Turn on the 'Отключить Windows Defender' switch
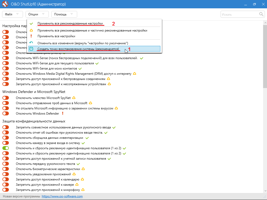 pyautogui.click(x=6, y=114)
